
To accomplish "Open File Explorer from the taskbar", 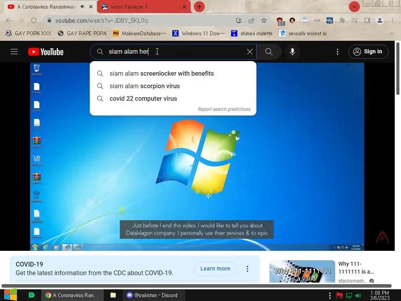I will (113, 295).
